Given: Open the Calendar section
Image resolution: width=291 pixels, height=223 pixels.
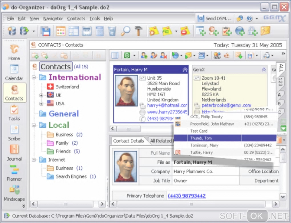Looking at the screenshot, I should 14,73.
